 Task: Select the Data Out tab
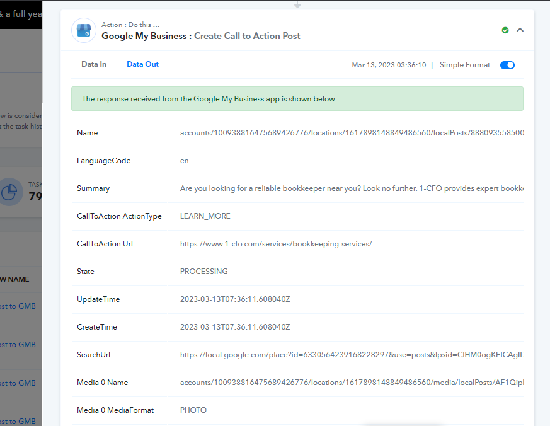pyautogui.click(x=142, y=64)
